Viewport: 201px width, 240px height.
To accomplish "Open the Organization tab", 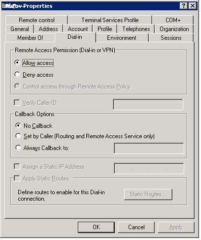I will [174, 29].
